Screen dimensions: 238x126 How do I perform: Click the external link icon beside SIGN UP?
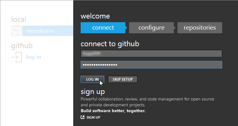(x=83, y=117)
